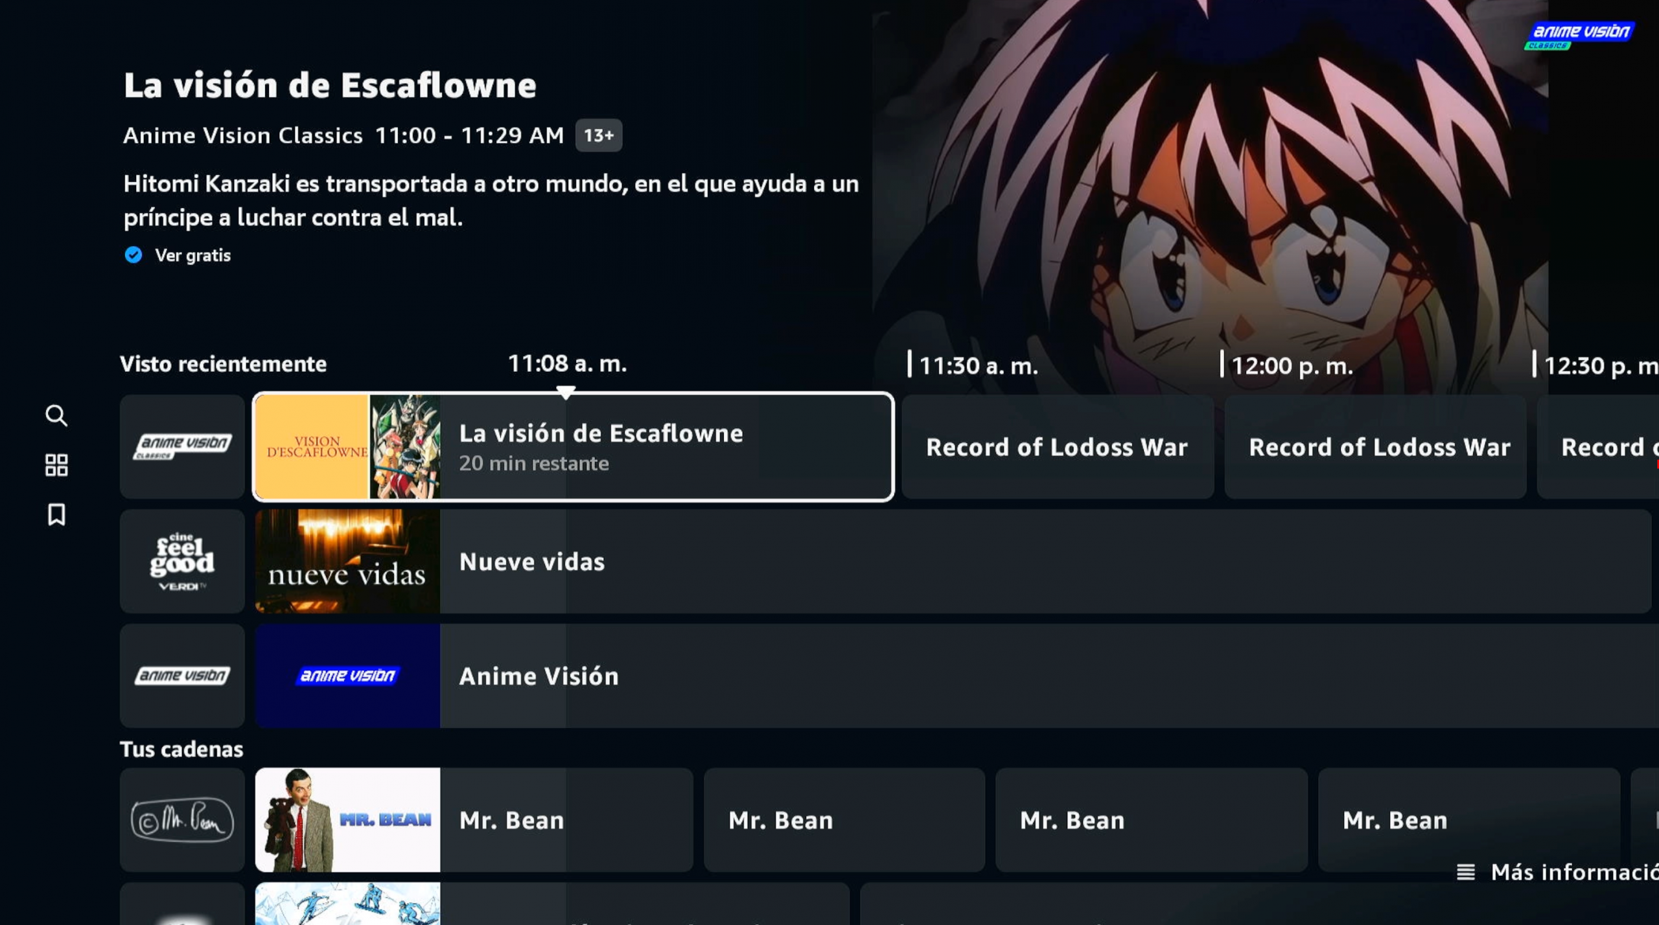Viewport: 1659px width, 925px height.
Task: Open Record of Lodoss War at 11:30
Action: [x=1057, y=447]
